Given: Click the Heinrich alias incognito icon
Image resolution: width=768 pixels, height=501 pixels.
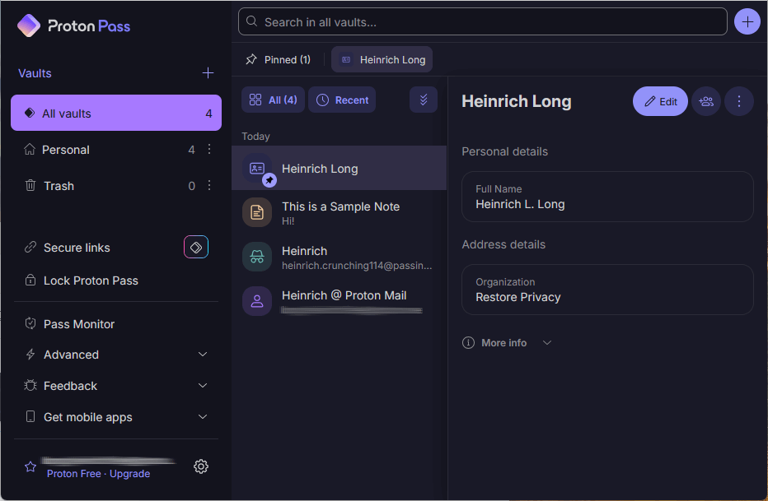Looking at the screenshot, I should click(x=257, y=257).
